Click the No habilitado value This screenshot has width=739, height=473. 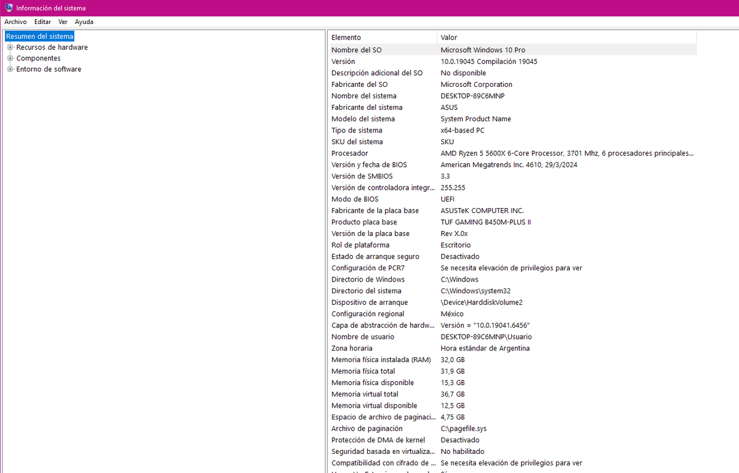pyautogui.click(x=462, y=451)
